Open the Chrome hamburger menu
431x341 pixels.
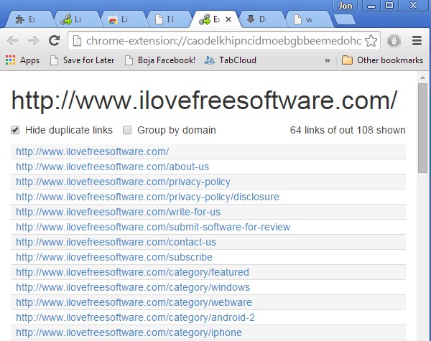(417, 41)
